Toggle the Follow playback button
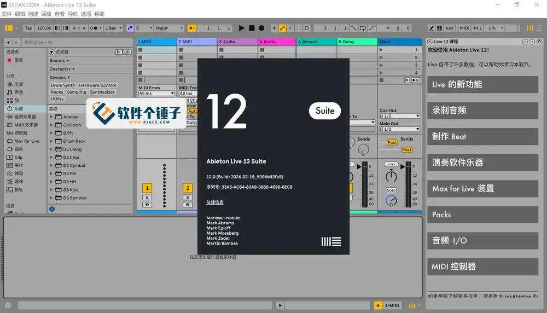 click(192, 28)
